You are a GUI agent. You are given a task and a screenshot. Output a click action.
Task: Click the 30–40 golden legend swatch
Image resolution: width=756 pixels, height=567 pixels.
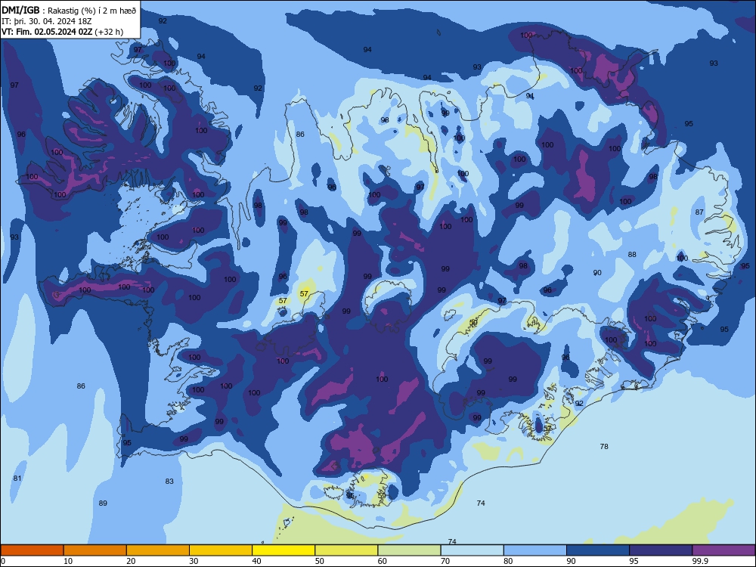pos(221,550)
